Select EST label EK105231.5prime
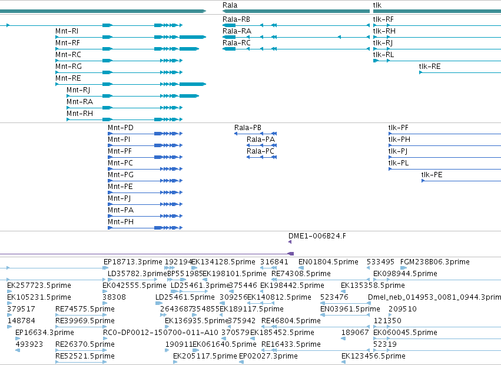Image resolution: width=501 pixels, height=365 pixels. click(x=39, y=297)
